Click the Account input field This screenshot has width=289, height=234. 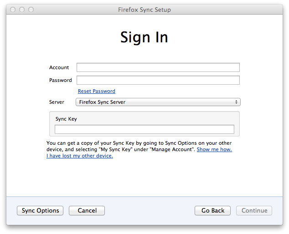[158, 67]
